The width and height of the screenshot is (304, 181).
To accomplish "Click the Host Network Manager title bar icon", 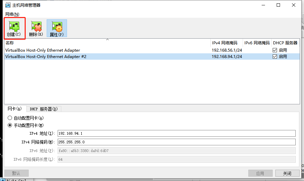I will pyautogui.click(x=7, y=5).
